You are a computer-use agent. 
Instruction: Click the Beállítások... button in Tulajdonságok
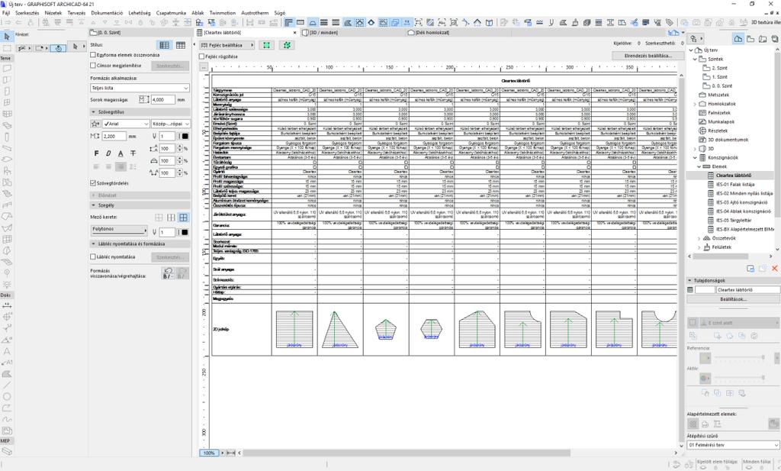point(733,299)
